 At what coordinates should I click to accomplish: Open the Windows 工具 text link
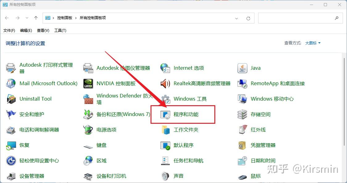coord(190,99)
